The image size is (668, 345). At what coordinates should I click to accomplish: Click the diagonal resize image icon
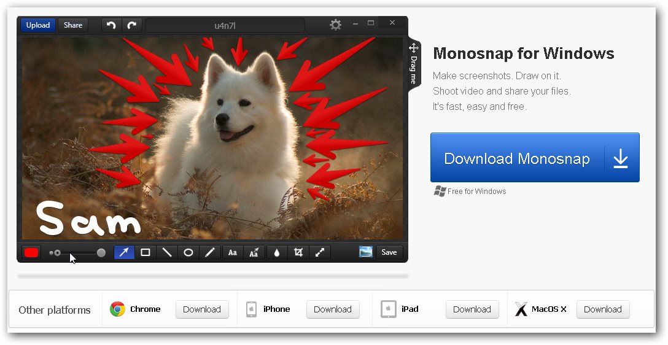click(x=319, y=252)
